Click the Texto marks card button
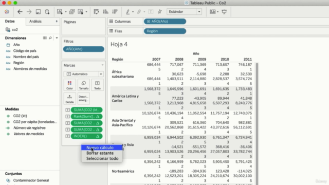Screen dimensions: 329x185 click(x=97, y=85)
